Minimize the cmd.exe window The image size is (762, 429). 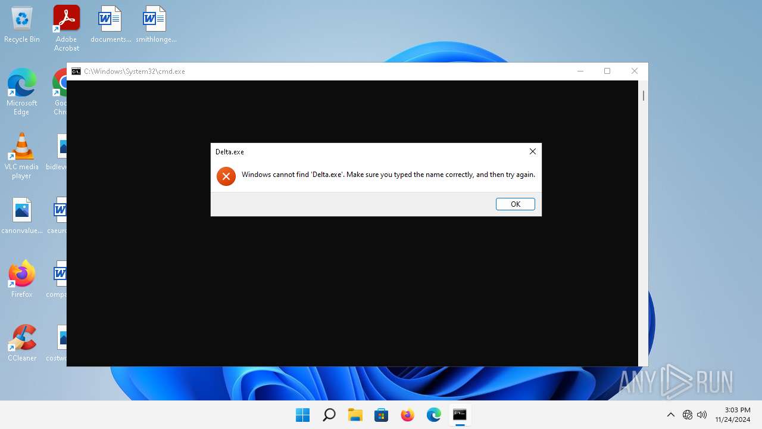[580, 71]
